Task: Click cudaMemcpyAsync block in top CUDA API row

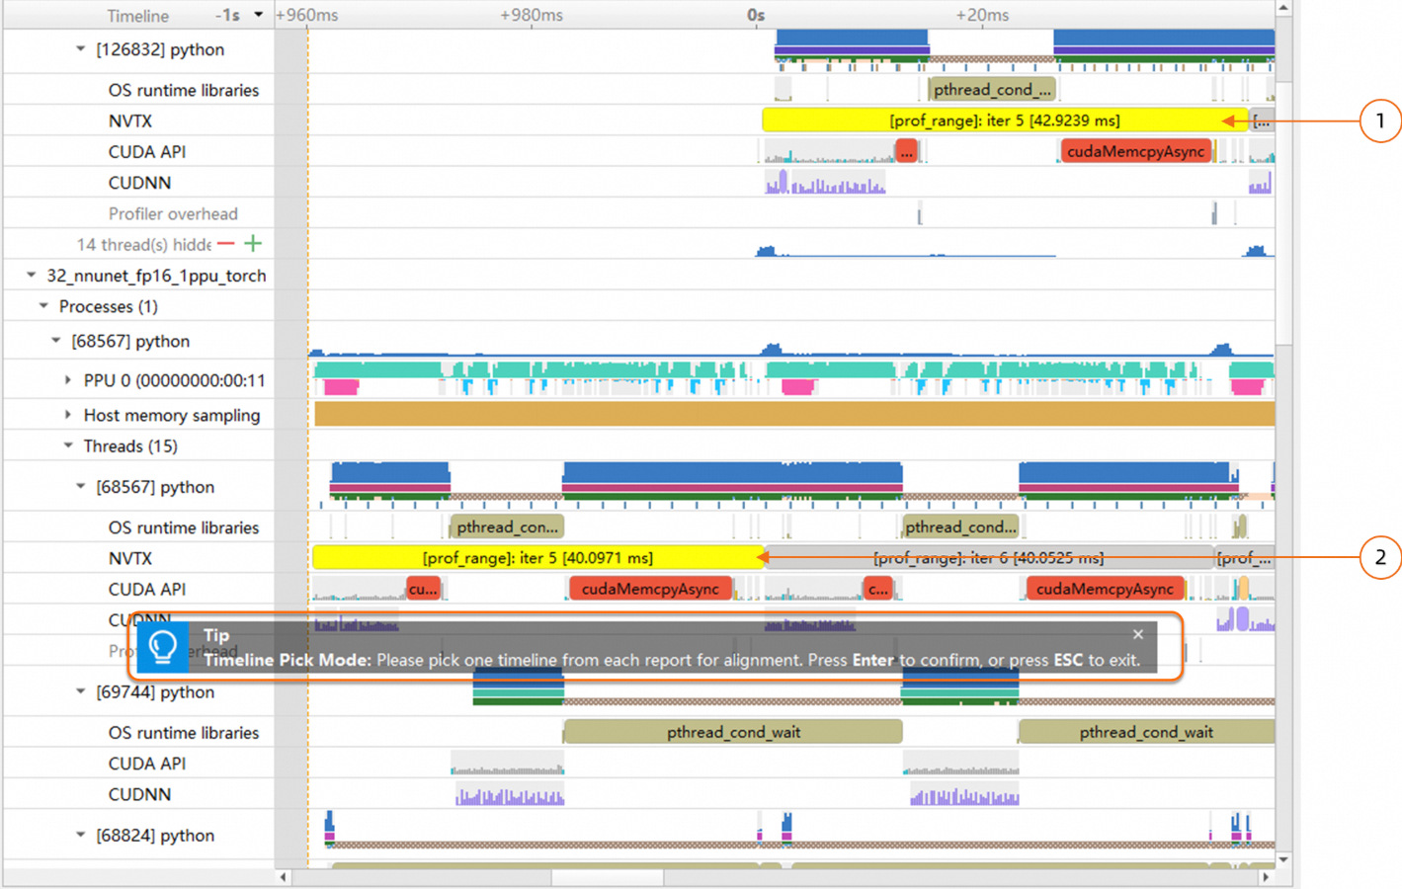Action: point(1135,151)
